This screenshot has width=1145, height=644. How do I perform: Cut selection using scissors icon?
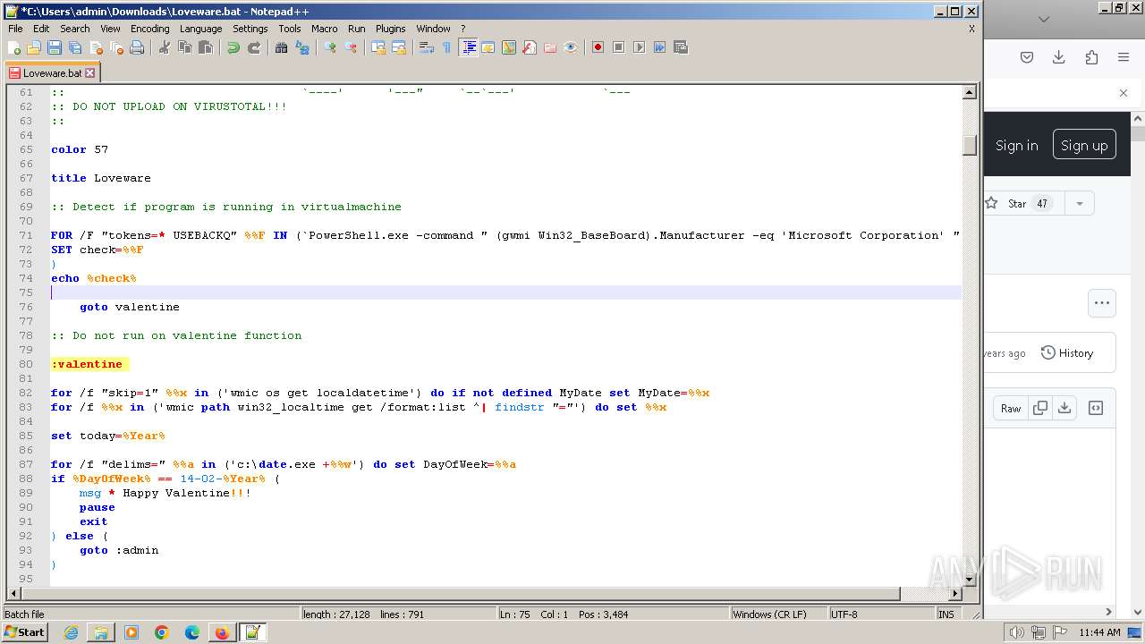click(165, 47)
